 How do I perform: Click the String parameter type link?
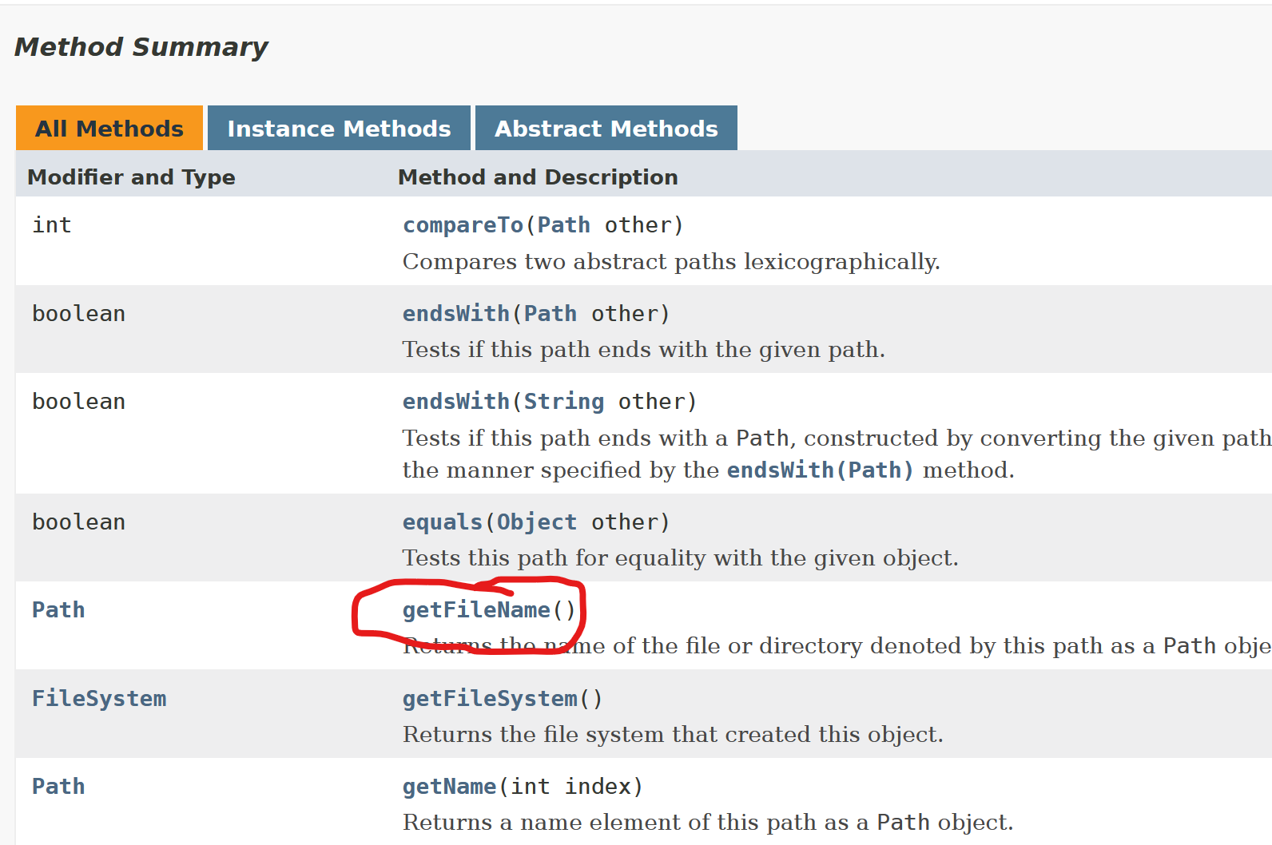(x=564, y=401)
